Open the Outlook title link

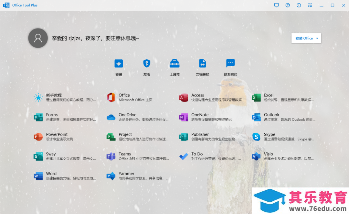[x=271, y=115]
